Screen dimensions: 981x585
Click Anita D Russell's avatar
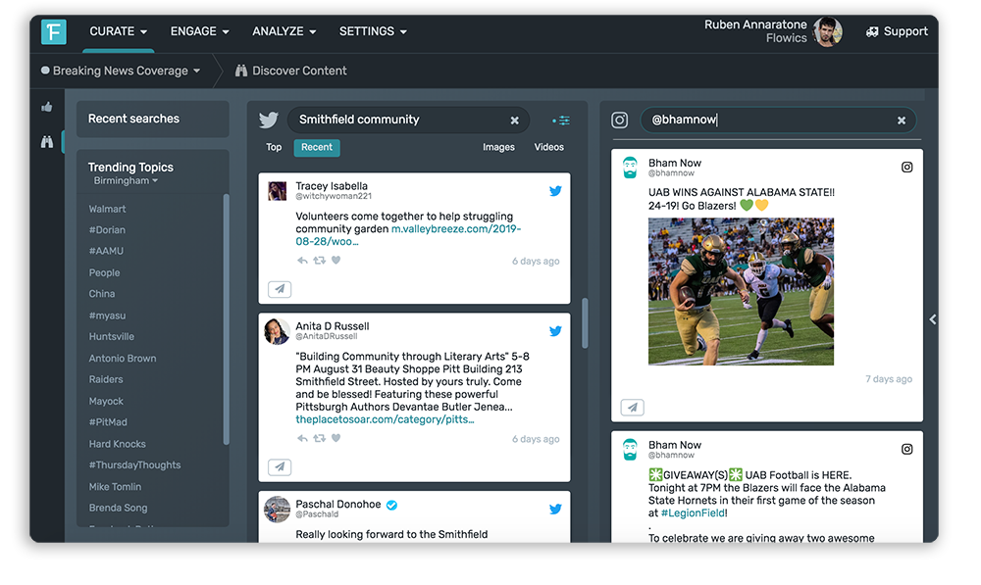coord(278,332)
